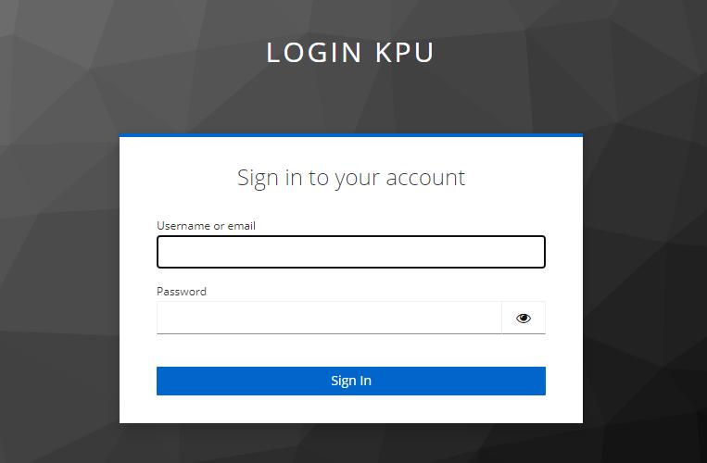Click the word "account" in the card heading

tap(425, 178)
